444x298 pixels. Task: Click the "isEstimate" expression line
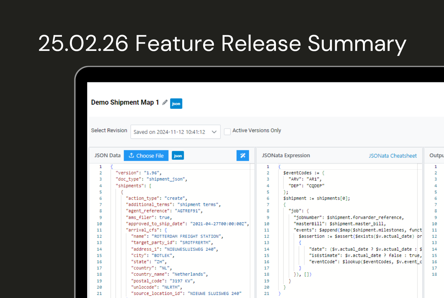(365, 255)
